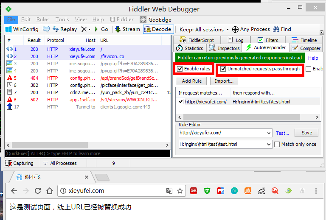Screen dimensions: 326x220
Task: Select session 5 with 404 result
Action: tap(88, 78)
